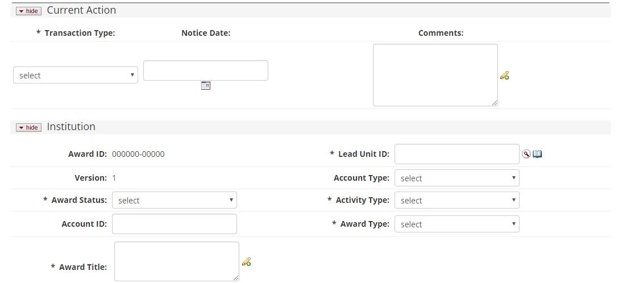The height and width of the screenshot is (283, 635).
Task: Focus the Comments text area
Action: (435, 74)
